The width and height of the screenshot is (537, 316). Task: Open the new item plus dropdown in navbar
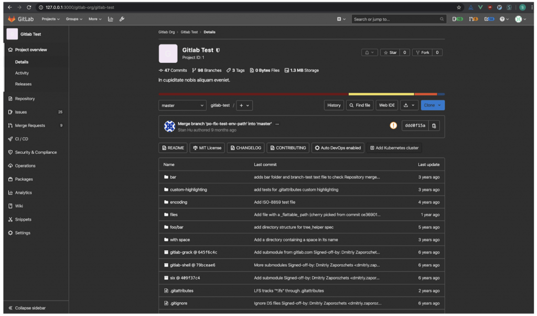click(341, 19)
